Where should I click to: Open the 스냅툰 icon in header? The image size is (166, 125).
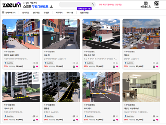[x=157, y=5]
